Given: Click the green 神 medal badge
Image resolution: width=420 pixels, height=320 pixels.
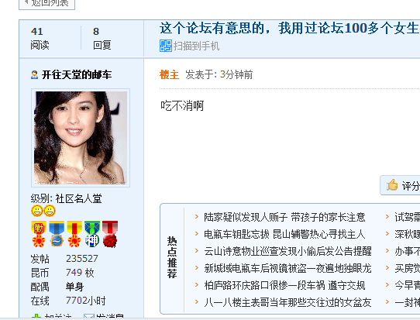Looking at the screenshot, I should pyautogui.click(x=92, y=234).
